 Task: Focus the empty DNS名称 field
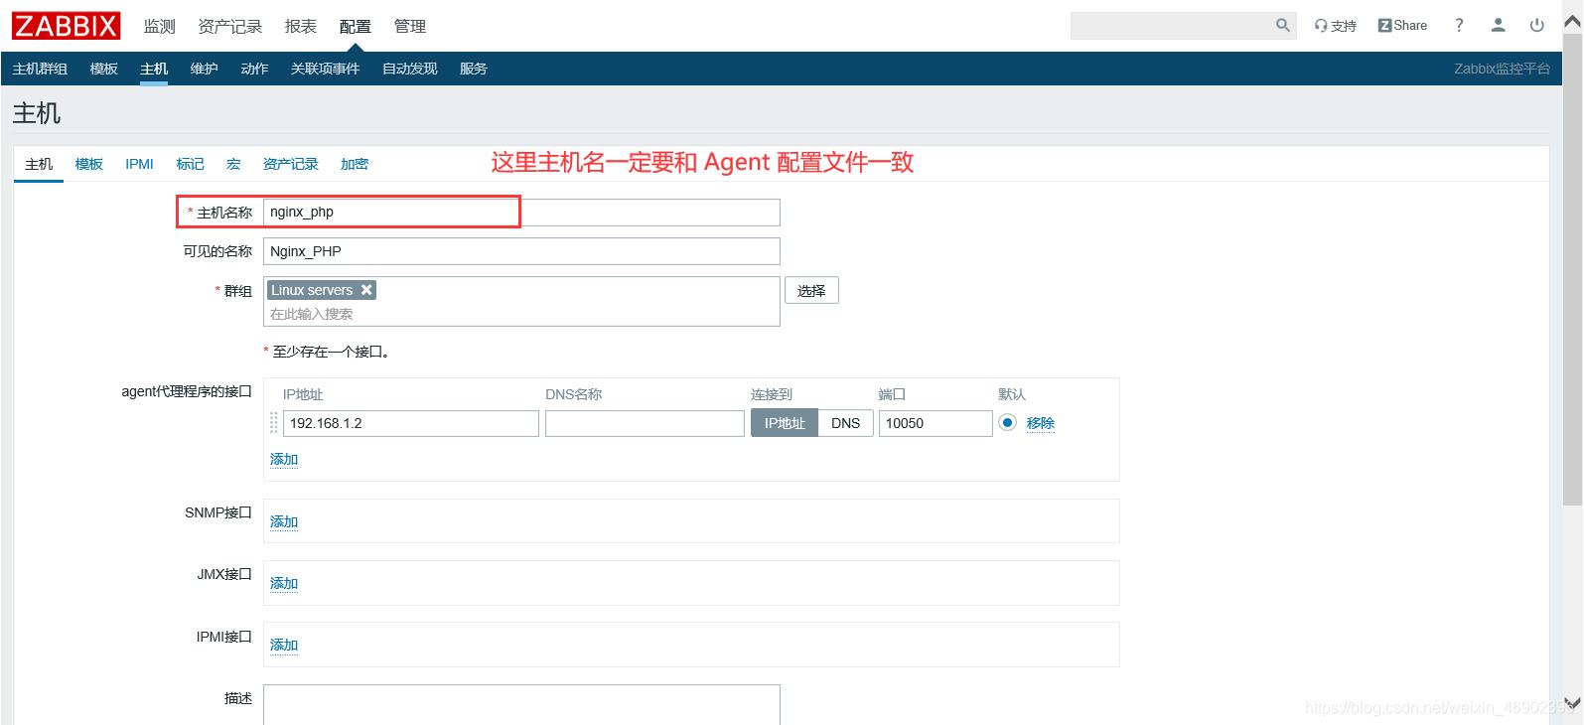click(645, 423)
